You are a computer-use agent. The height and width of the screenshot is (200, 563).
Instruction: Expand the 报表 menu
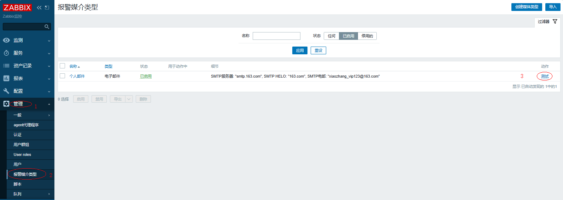(49, 79)
